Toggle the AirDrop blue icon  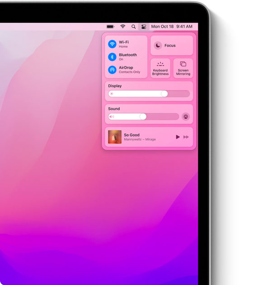click(x=112, y=70)
